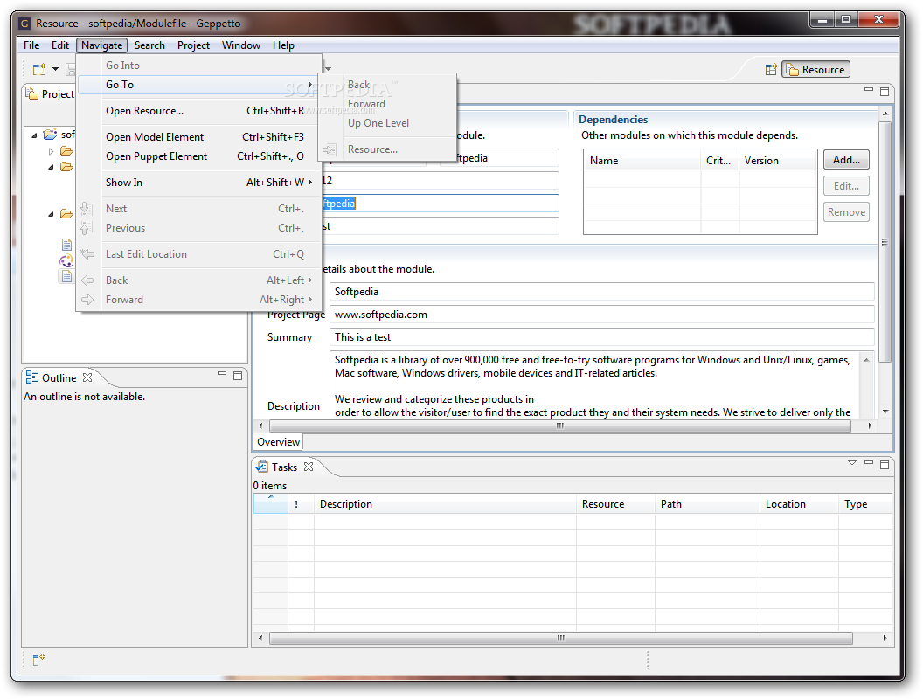Open the Project menu
Image resolution: width=923 pixels, height=699 pixels.
pyautogui.click(x=193, y=45)
